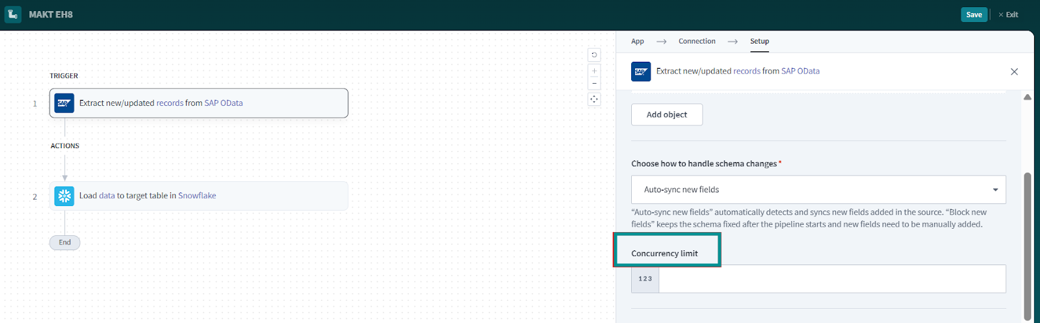Click the scroll up arrow in the panel
This screenshot has width=1040, height=323.
pos(1028,97)
